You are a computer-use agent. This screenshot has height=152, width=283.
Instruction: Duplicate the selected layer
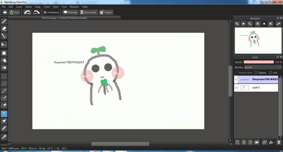pos(264,142)
